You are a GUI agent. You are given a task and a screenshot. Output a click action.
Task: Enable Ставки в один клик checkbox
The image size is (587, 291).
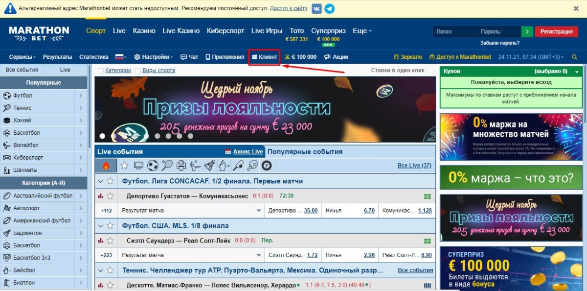[430, 71]
